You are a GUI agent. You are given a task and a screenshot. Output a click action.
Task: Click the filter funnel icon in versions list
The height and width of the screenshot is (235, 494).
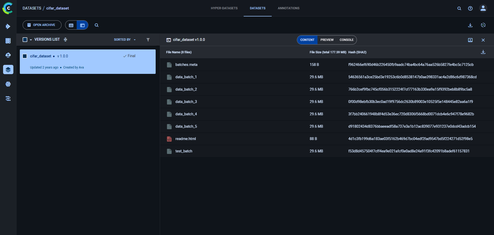[148, 40]
